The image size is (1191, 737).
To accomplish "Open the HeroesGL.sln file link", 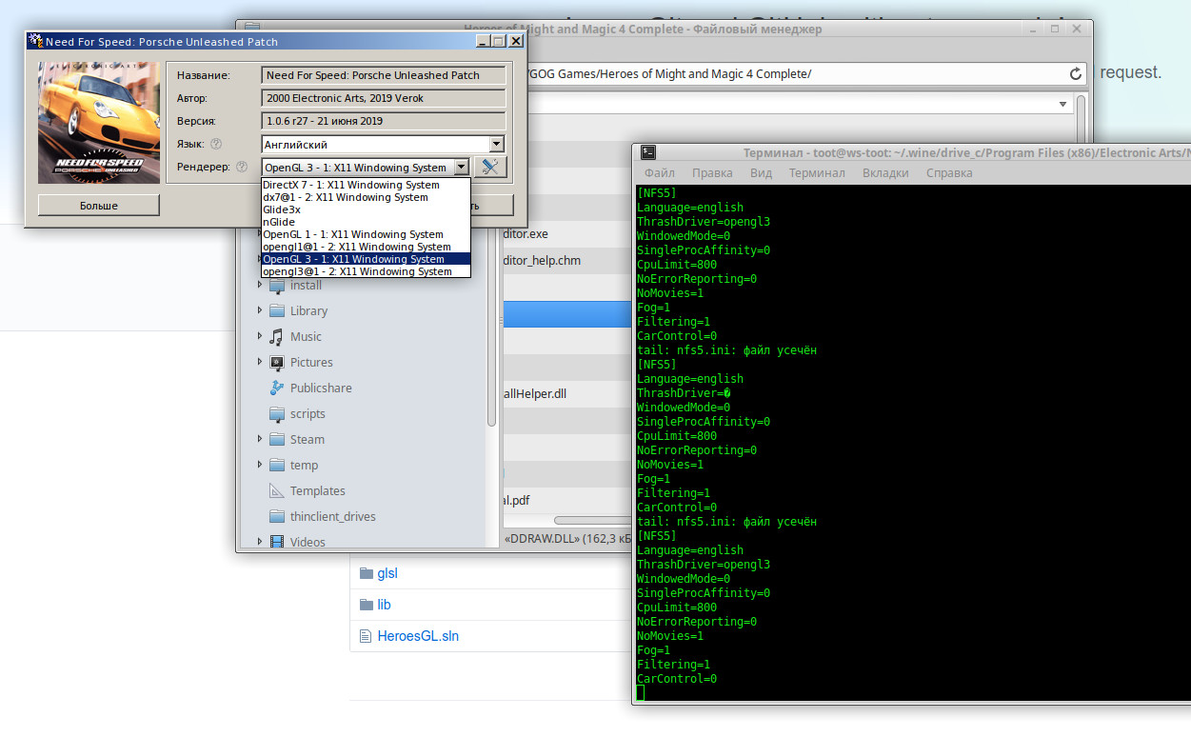I will click(x=418, y=636).
